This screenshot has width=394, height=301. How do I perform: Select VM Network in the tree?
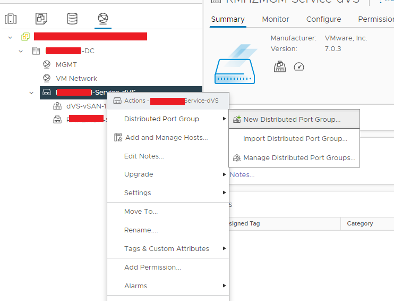[x=76, y=79]
